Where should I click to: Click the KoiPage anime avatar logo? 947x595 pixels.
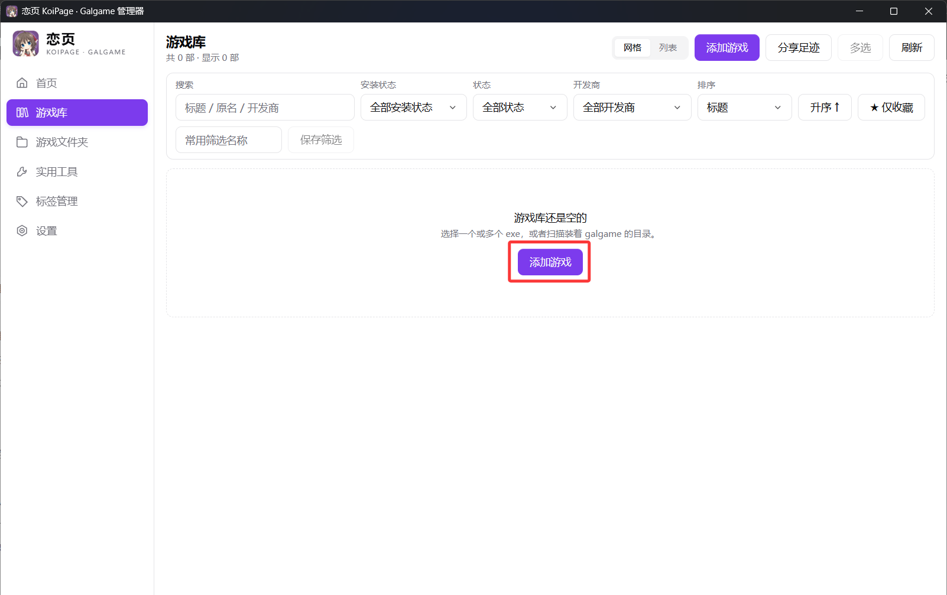click(x=26, y=44)
